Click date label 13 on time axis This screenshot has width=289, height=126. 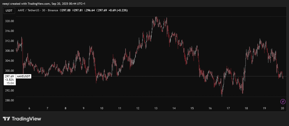(x=156, y=109)
